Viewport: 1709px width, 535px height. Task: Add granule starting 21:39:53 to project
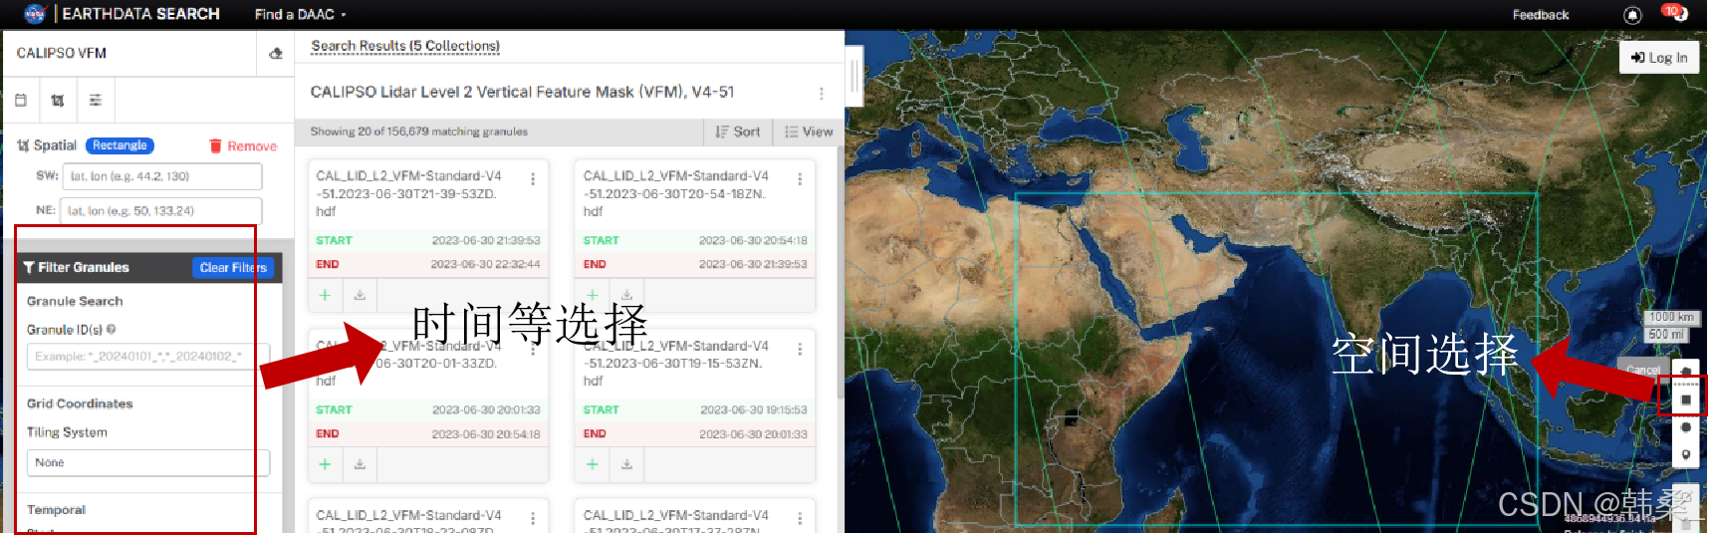coord(325,295)
